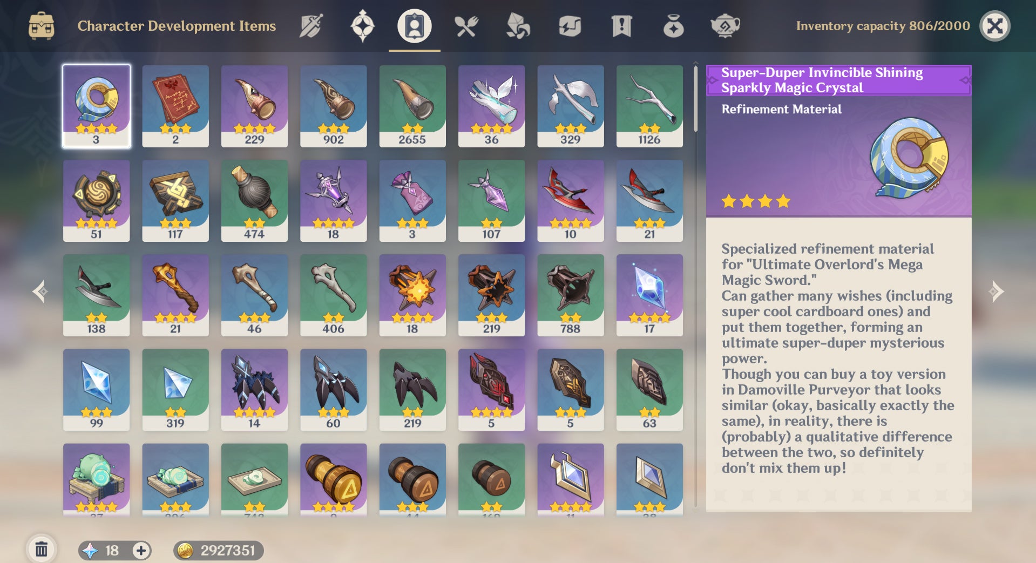Screen dimensions: 1036x563
Task: Open the Furnishings teapot tab
Action: (725, 26)
